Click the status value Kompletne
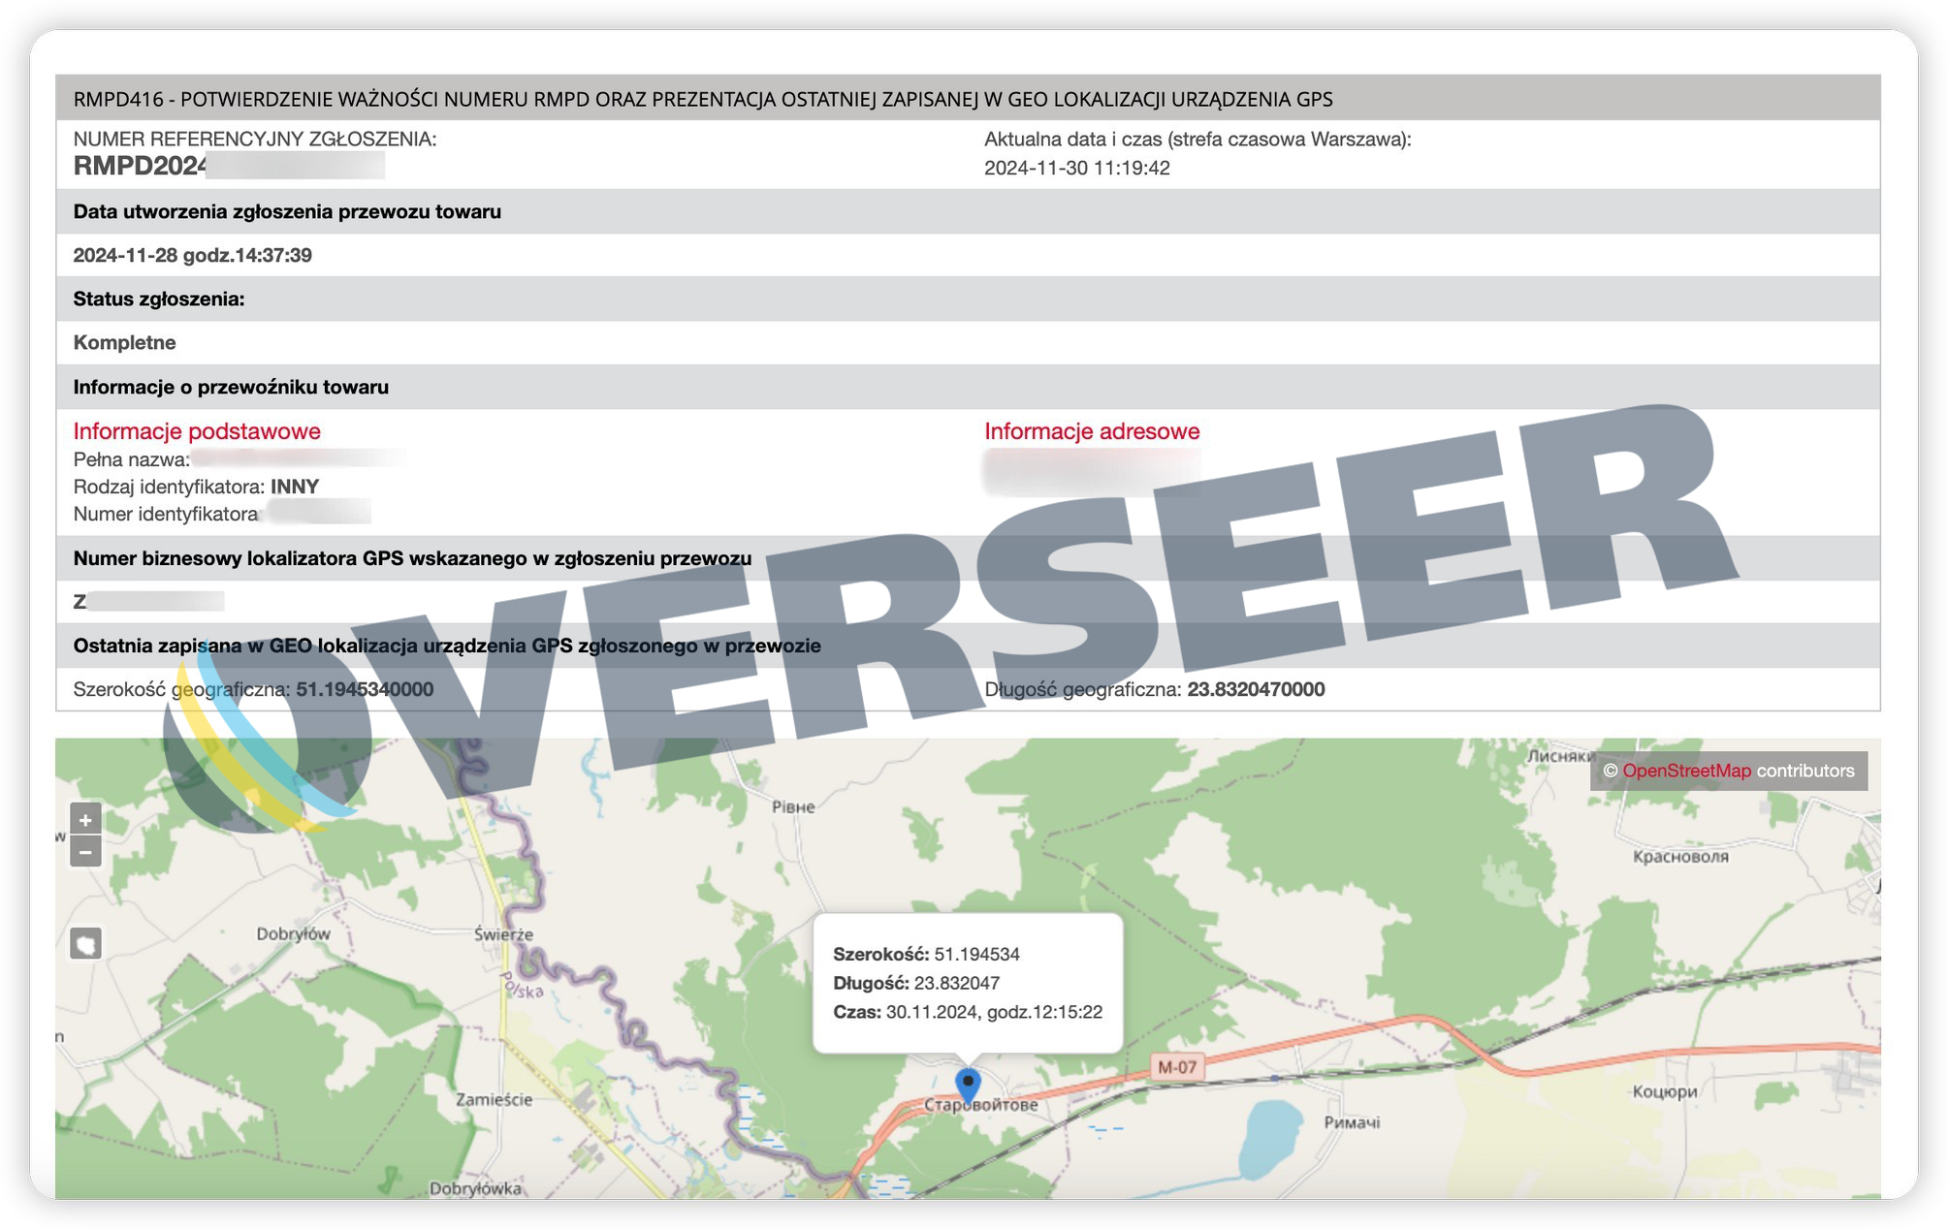Image resolution: width=1948 pixels, height=1229 pixels. (x=125, y=342)
